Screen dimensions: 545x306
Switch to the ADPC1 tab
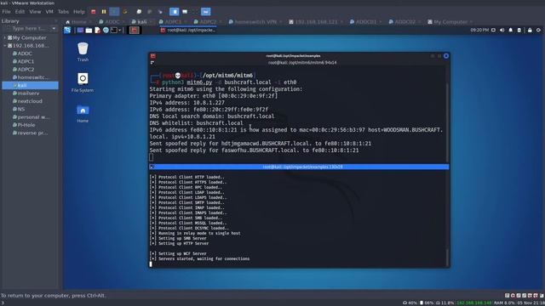pos(173,22)
